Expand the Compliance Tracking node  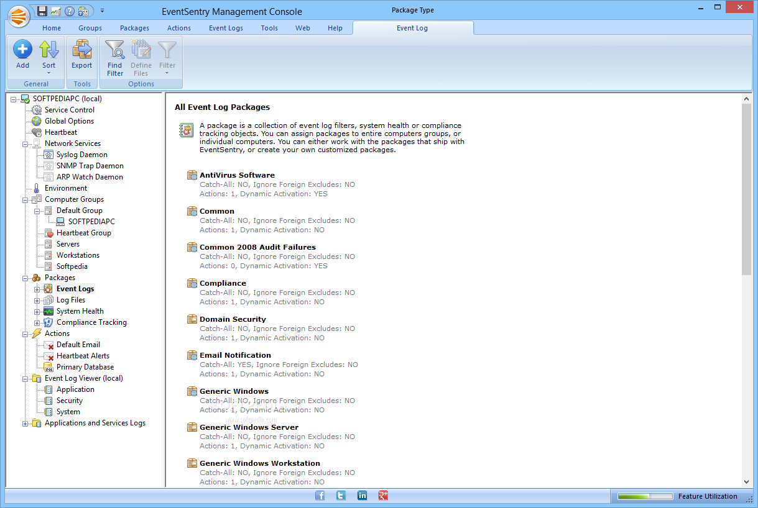(x=37, y=323)
